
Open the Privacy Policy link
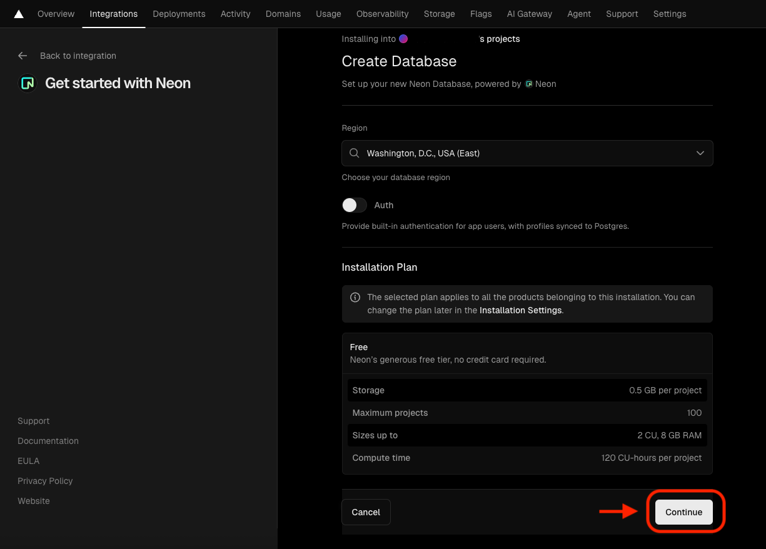[45, 481]
